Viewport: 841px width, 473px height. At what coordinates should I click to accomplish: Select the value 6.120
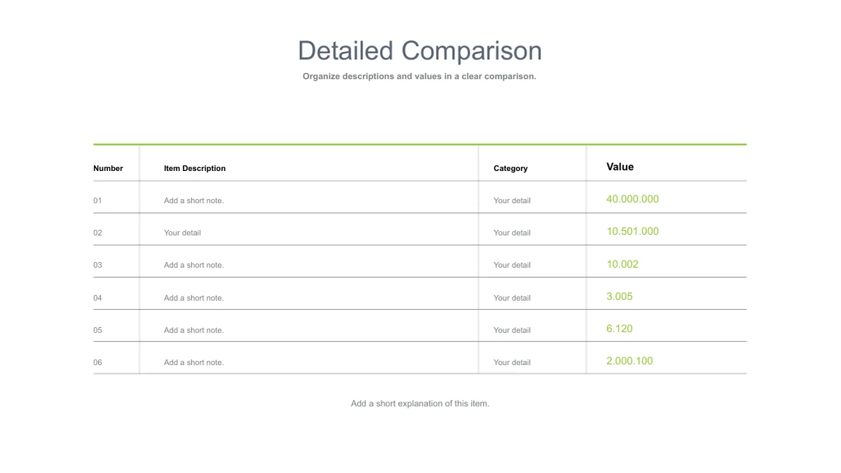click(x=620, y=329)
